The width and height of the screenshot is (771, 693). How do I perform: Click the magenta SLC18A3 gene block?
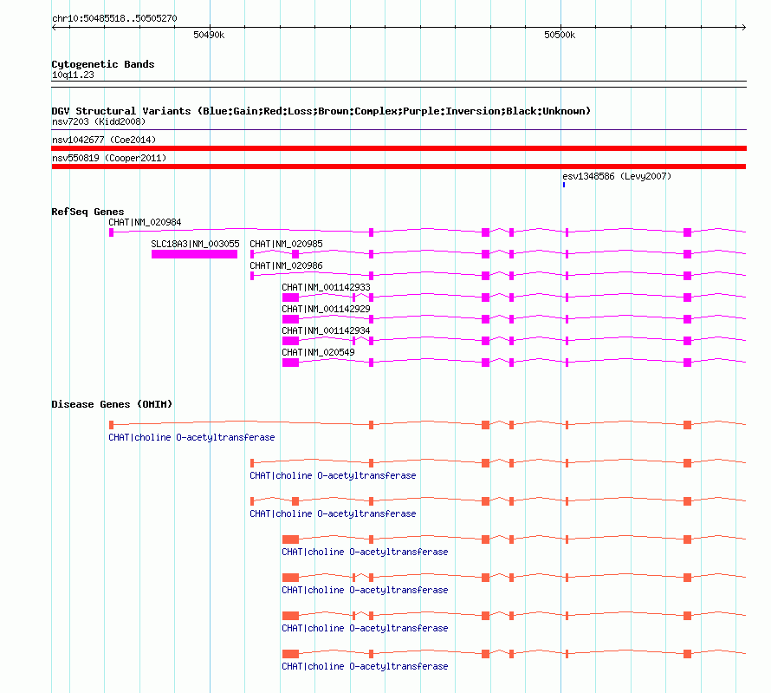[194, 254]
